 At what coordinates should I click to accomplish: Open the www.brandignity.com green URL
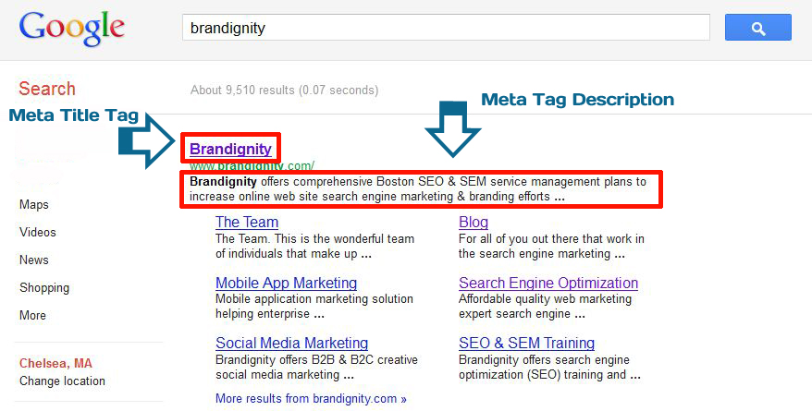(x=252, y=166)
